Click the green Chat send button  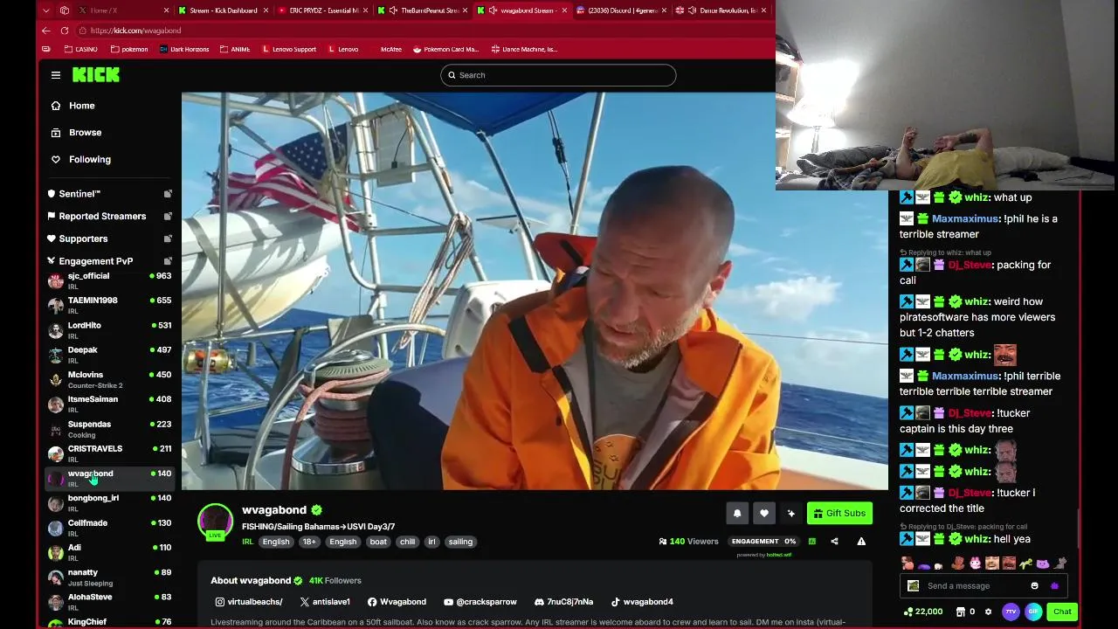coord(1062,612)
